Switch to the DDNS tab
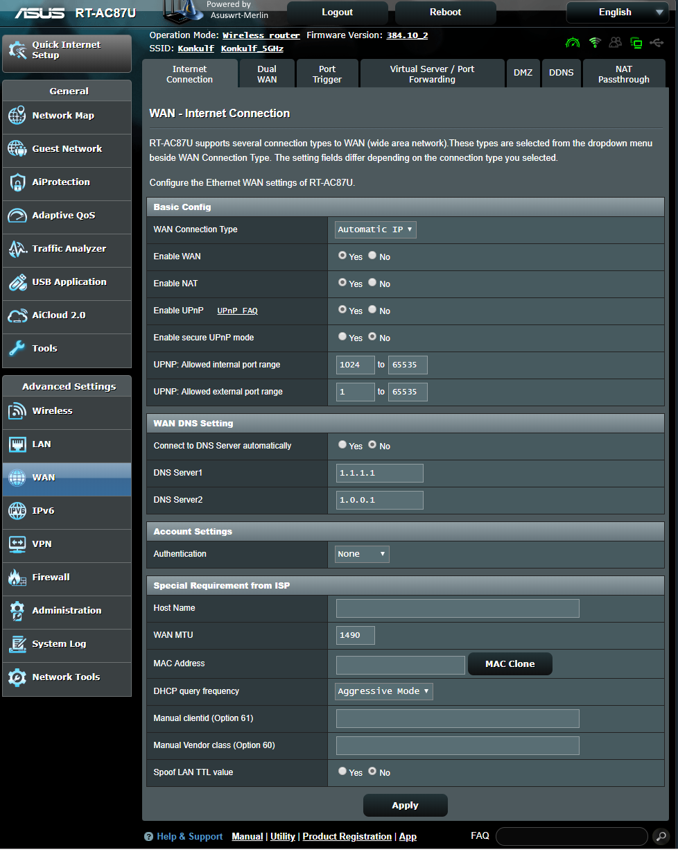 [x=562, y=73]
